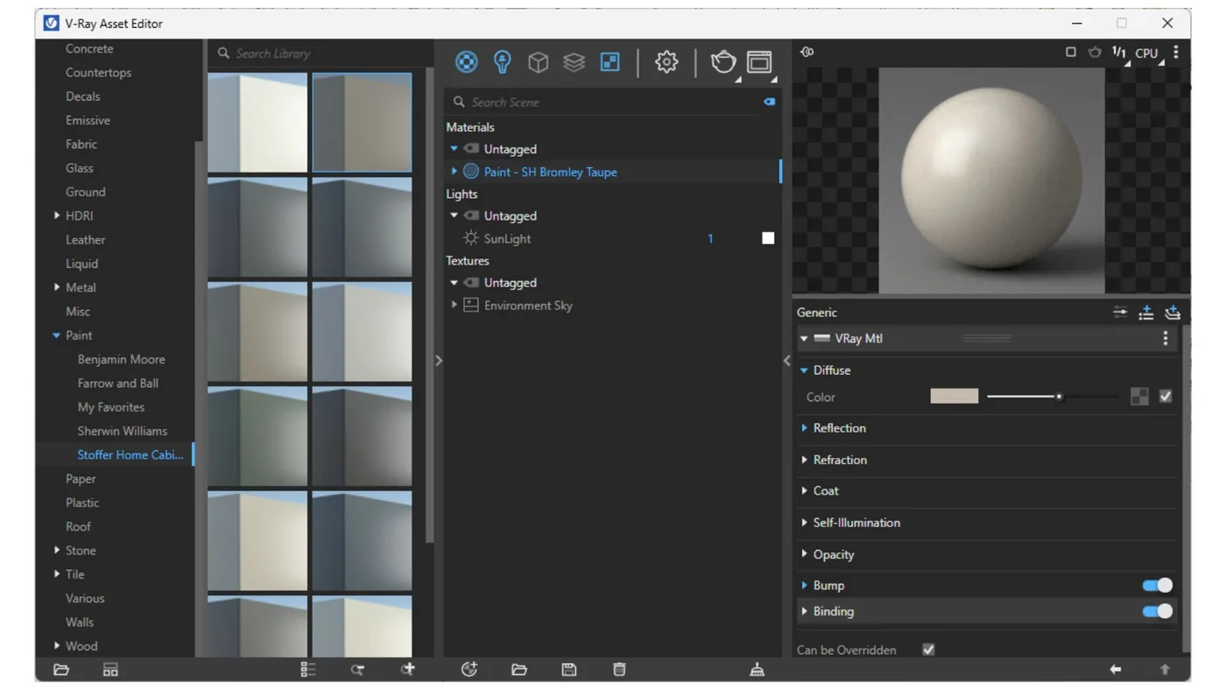Open the Materials panel in the Asset Editor
Viewport: 1226px width, 690px height.
(x=466, y=62)
